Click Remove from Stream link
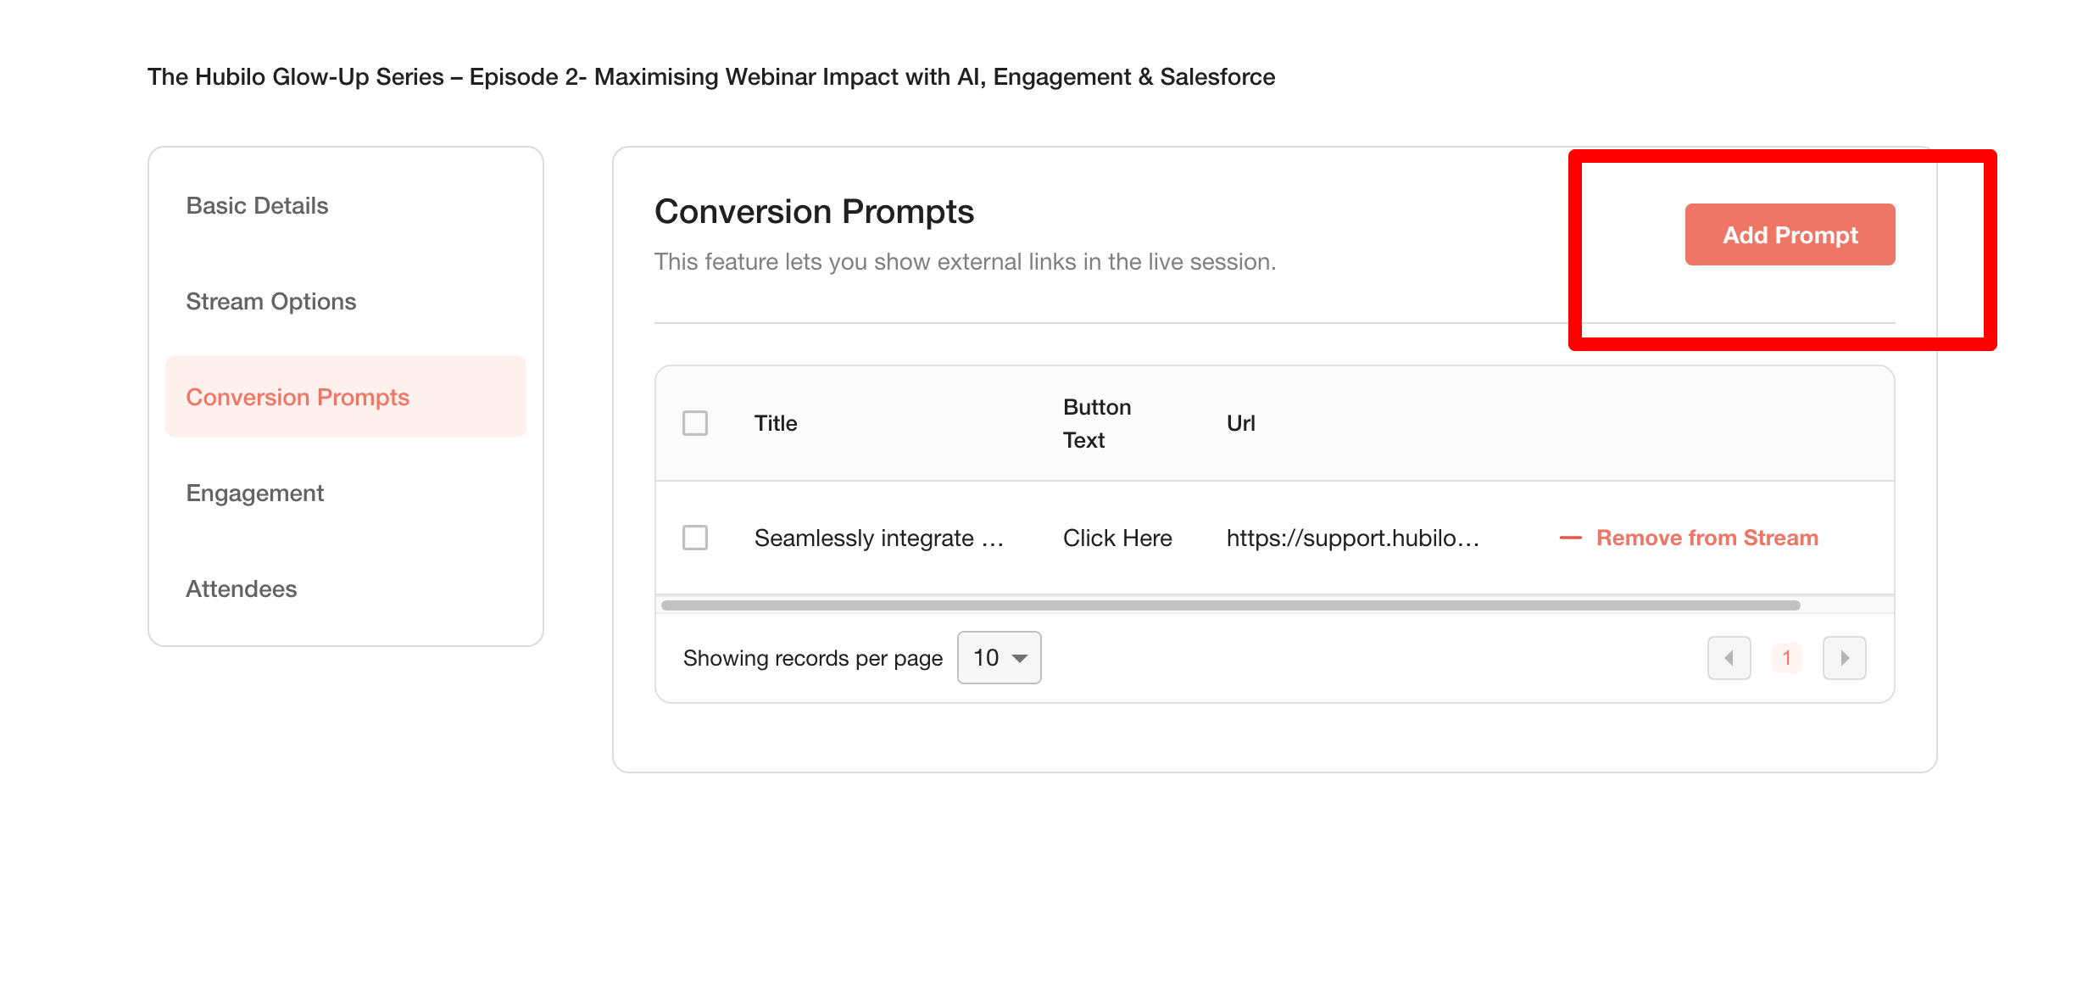Image resolution: width=2077 pixels, height=987 pixels. tap(1707, 538)
